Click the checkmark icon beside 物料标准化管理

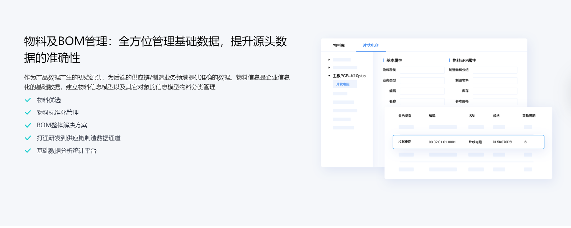pos(28,113)
